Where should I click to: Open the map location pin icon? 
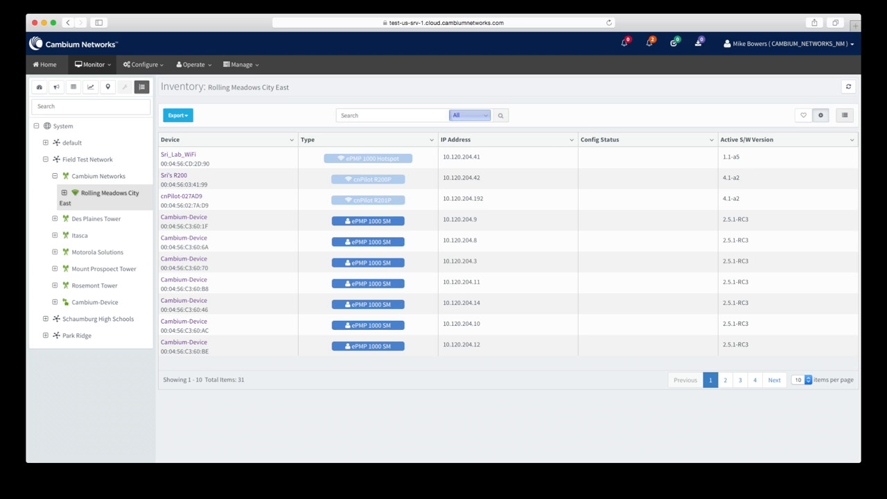click(107, 87)
